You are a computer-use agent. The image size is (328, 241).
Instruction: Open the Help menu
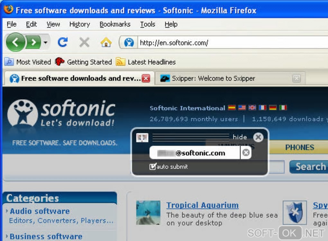171,24
